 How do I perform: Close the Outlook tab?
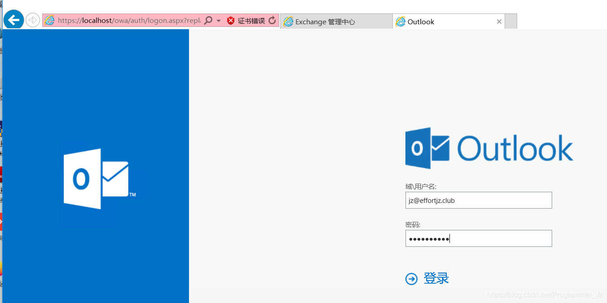pos(499,22)
